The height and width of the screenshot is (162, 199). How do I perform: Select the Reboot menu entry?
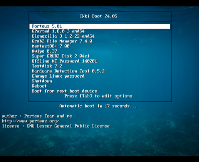click(x=39, y=86)
